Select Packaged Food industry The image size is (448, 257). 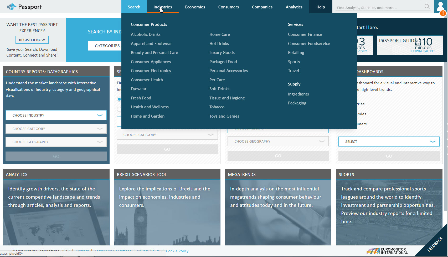223,62
